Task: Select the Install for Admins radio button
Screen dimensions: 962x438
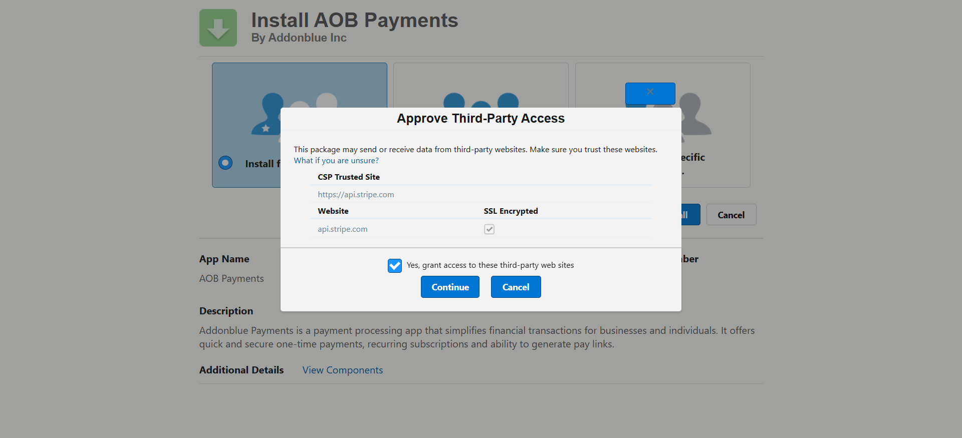Action: click(x=225, y=163)
